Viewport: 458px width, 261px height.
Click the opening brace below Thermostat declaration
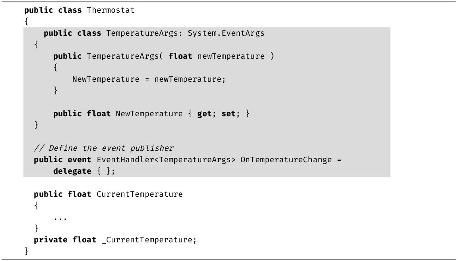click(x=27, y=22)
